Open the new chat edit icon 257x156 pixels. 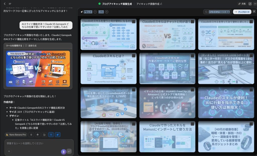[250, 4]
